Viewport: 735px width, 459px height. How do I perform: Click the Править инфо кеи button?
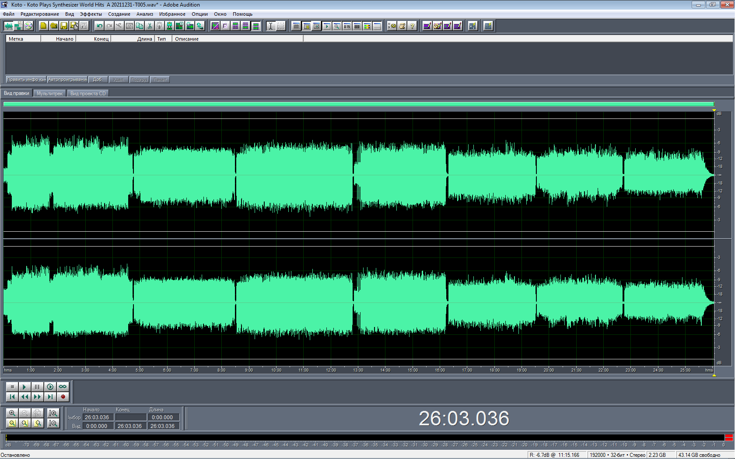point(26,80)
